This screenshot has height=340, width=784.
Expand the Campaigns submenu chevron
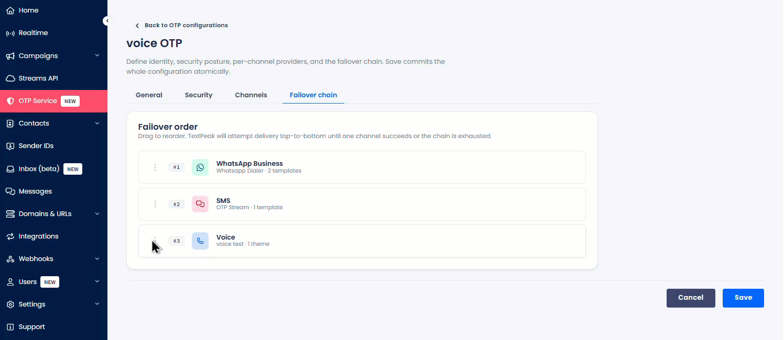click(97, 55)
